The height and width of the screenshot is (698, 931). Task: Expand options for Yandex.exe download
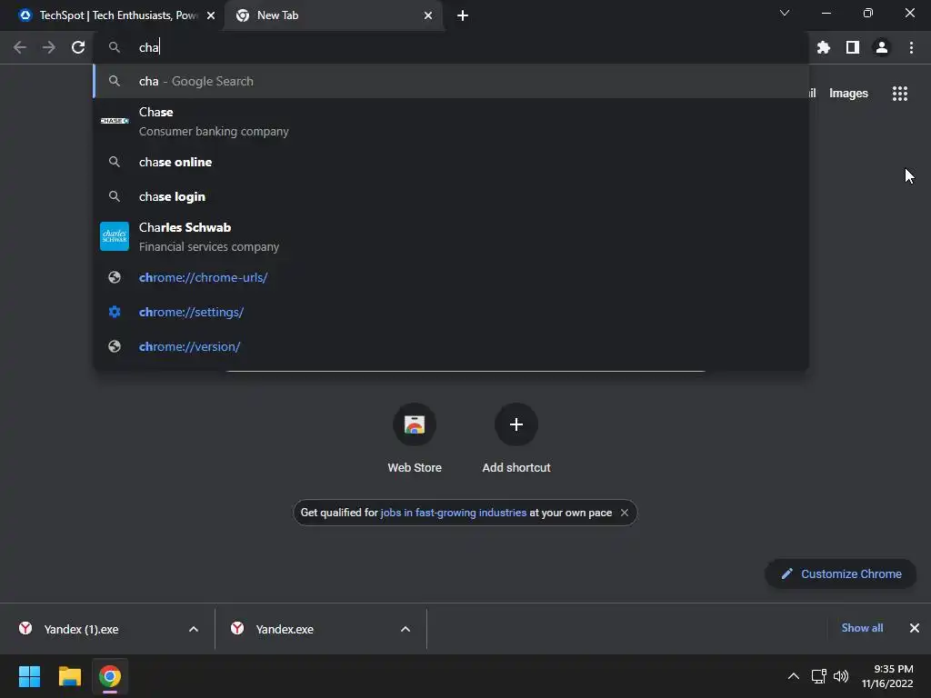[405, 629]
